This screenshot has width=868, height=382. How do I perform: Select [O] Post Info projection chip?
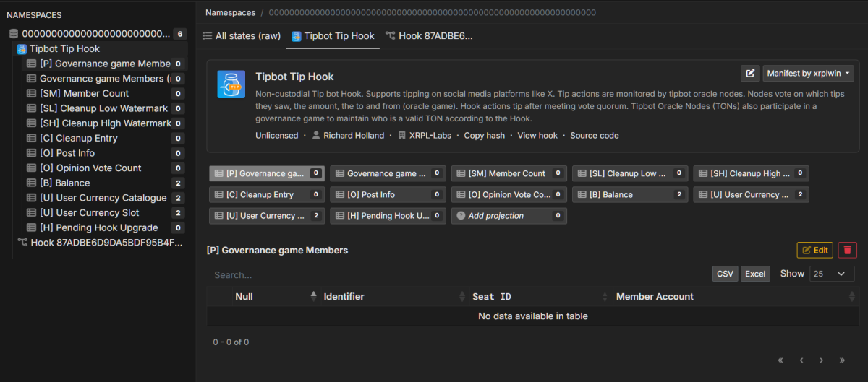388,194
